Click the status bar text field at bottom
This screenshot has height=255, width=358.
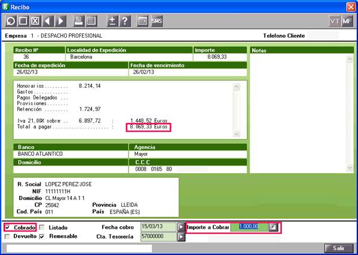click(79, 248)
